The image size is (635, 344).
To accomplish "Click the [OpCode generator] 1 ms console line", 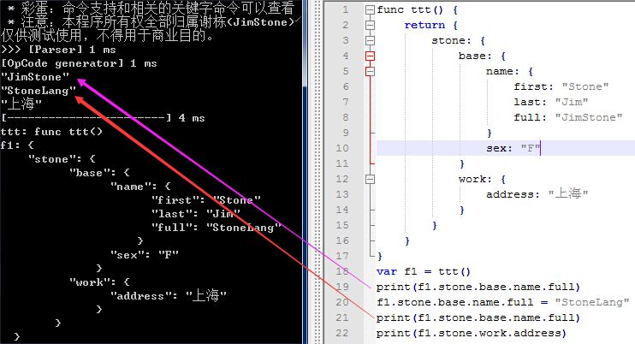I will coord(79,63).
